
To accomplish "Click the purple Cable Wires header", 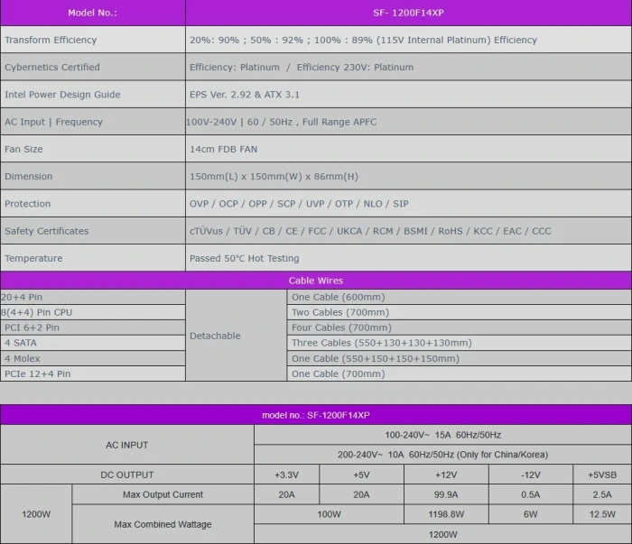I will [315, 281].
